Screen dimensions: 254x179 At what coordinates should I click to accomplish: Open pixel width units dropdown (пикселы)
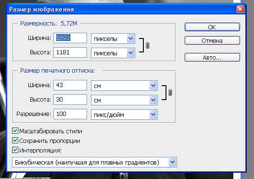click(113, 38)
